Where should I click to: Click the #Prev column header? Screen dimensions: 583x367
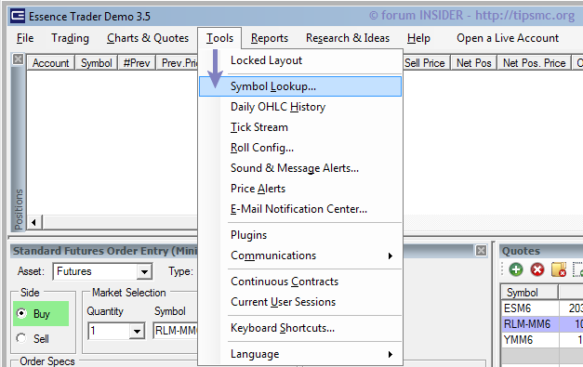pos(137,63)
